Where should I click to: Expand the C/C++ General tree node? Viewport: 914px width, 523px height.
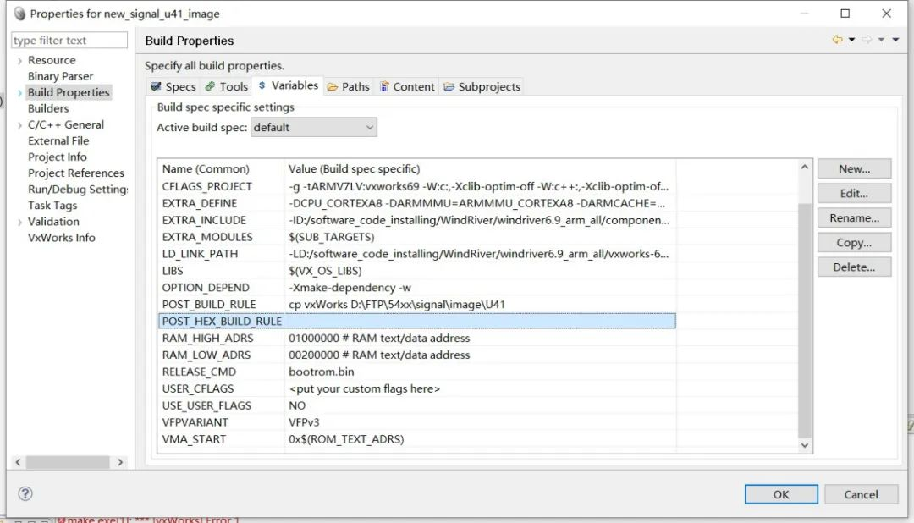tap(19, 125)
